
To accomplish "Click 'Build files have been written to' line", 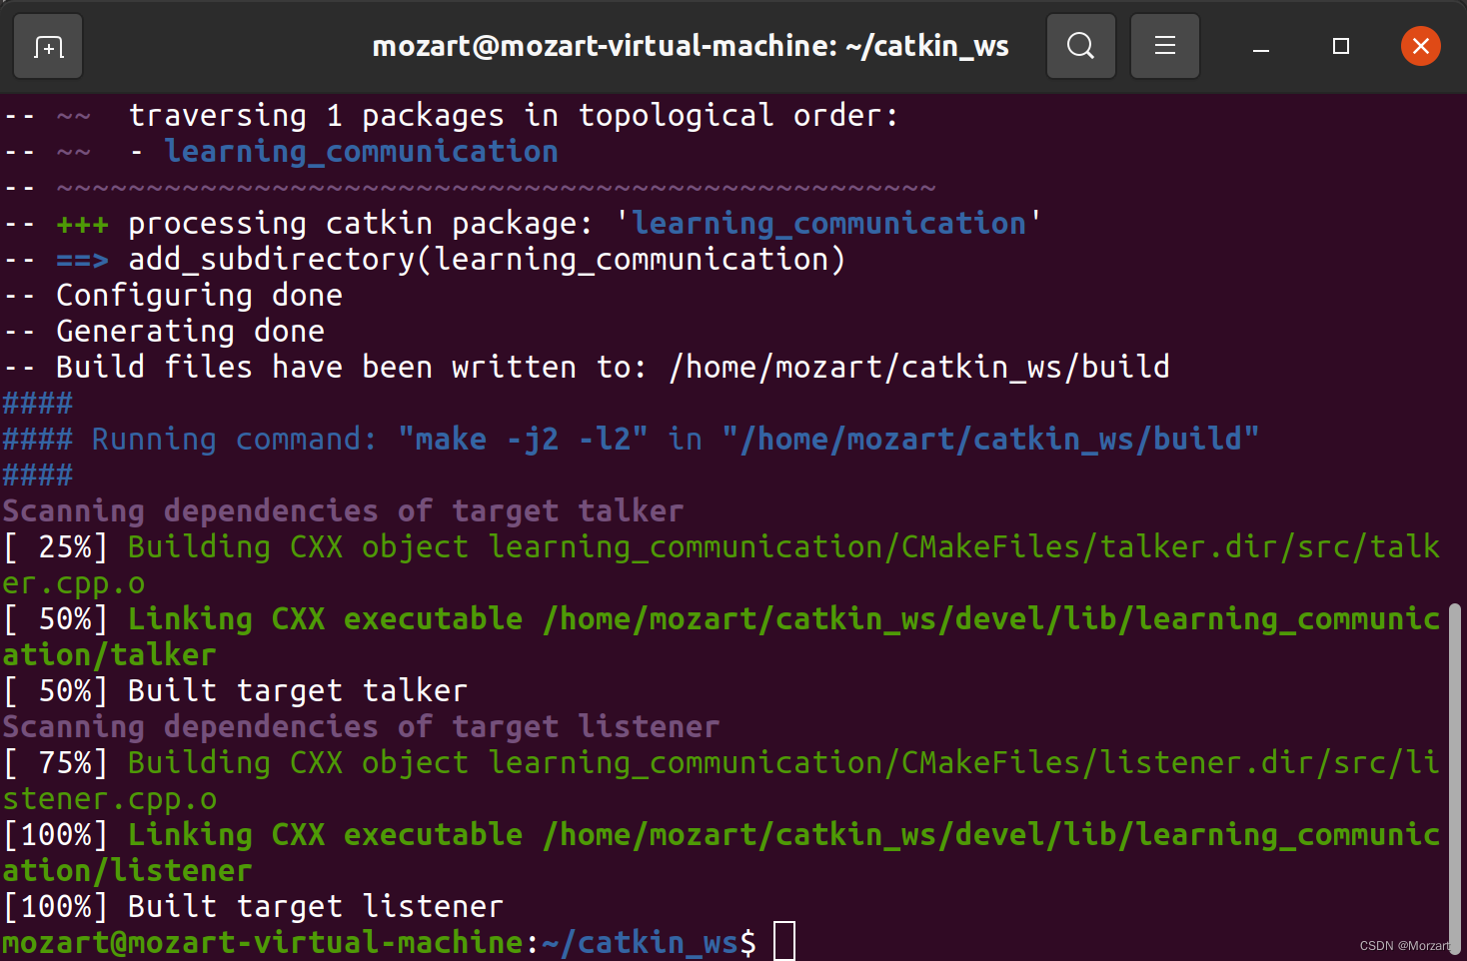I will point(587,368).
